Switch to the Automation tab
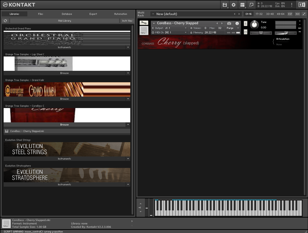Viewport: 308px width, 233px height. (x=120, y=14)
